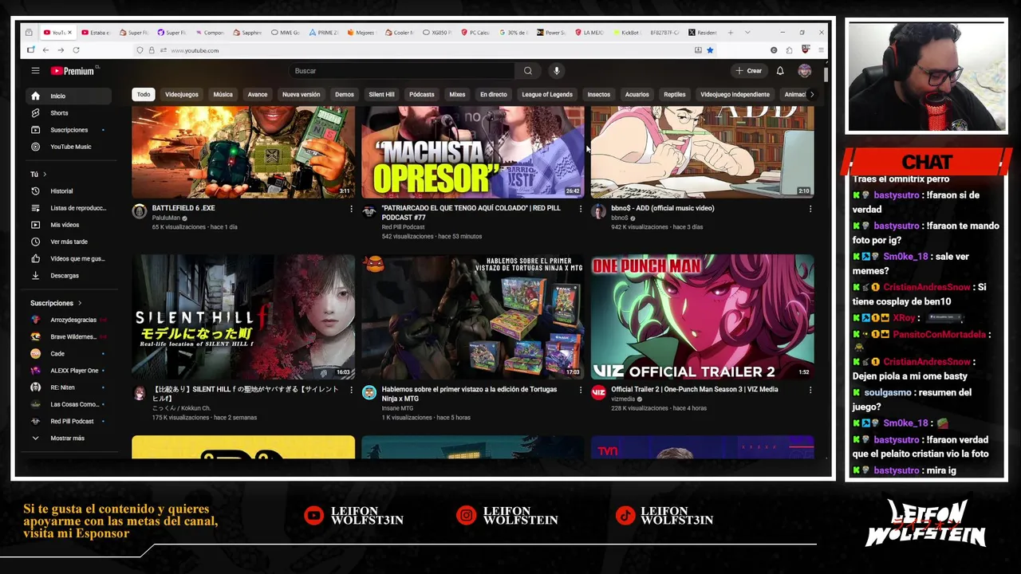The image size is (1021, 574).
Task: Open the browser tab list dropdown
Action: [x=747, y=33]
